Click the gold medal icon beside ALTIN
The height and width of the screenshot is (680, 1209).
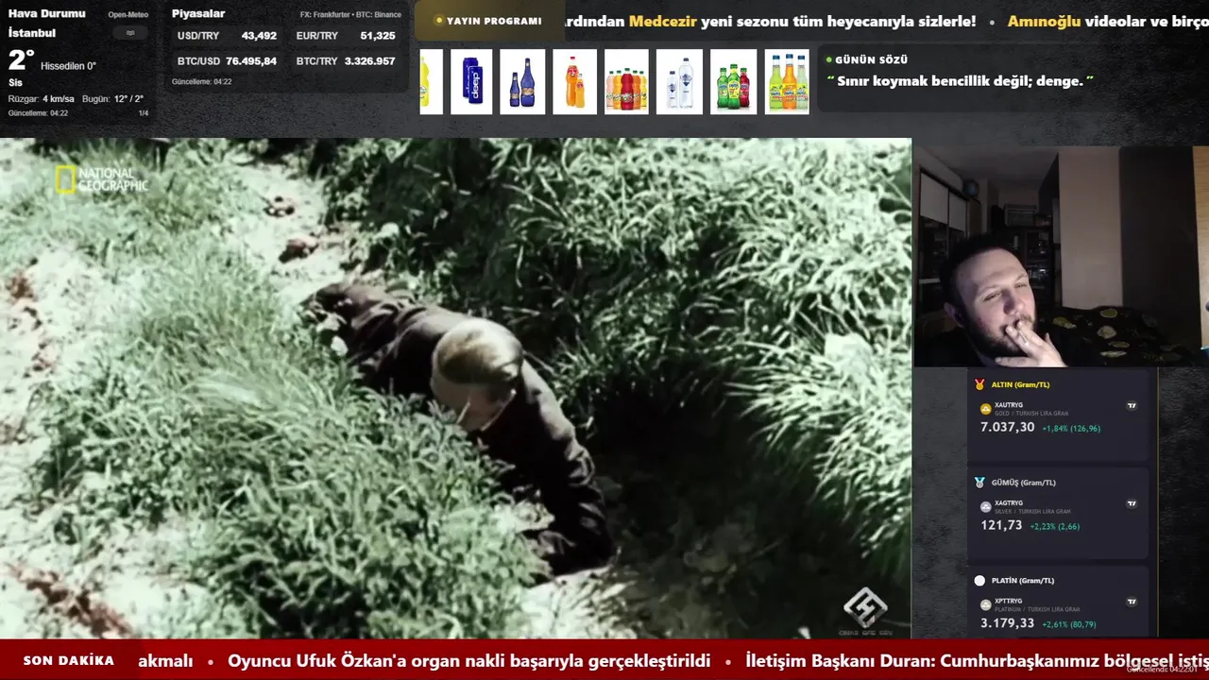[979, 384]
